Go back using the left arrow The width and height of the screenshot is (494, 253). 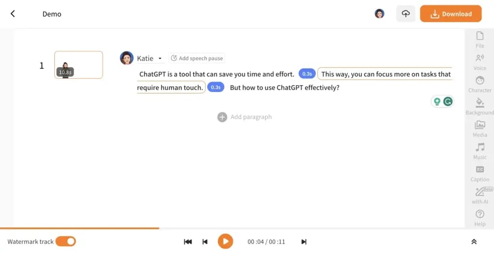coord(13,14)
